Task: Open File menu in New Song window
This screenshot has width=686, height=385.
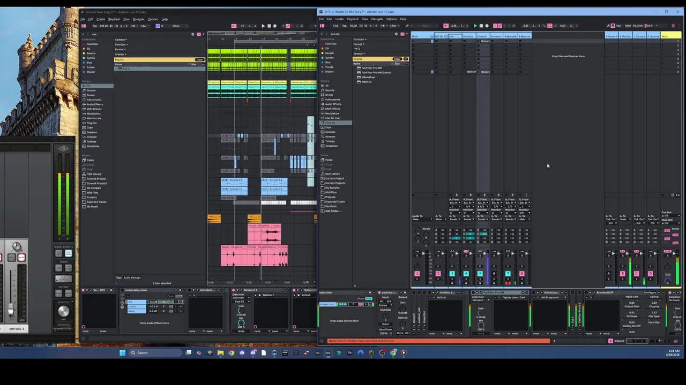Action: click(x=83, y=19)
